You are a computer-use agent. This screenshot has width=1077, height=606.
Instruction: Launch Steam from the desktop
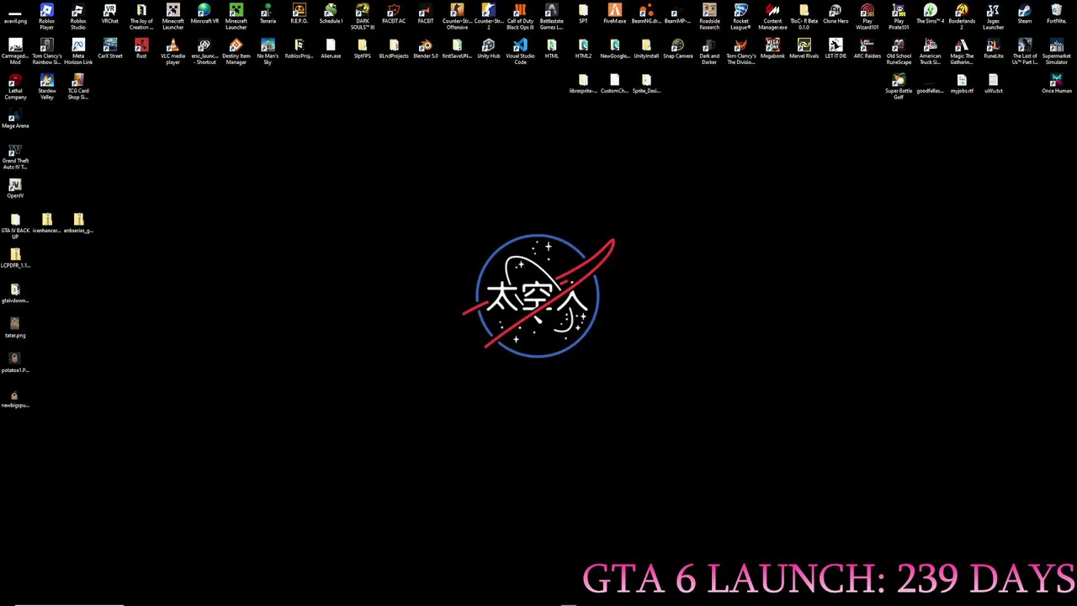coord(1025,14)
